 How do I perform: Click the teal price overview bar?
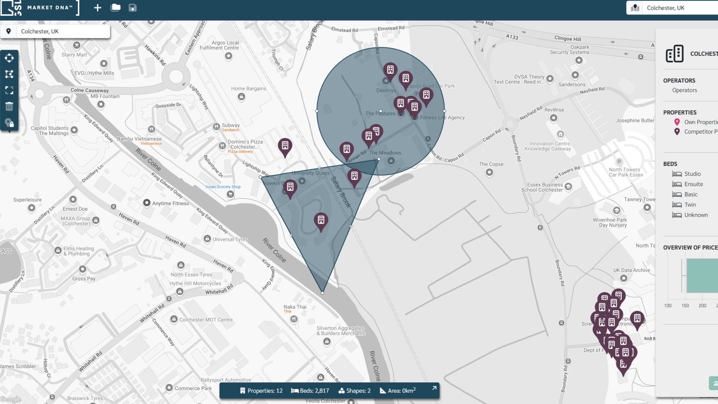pos(703,276)
